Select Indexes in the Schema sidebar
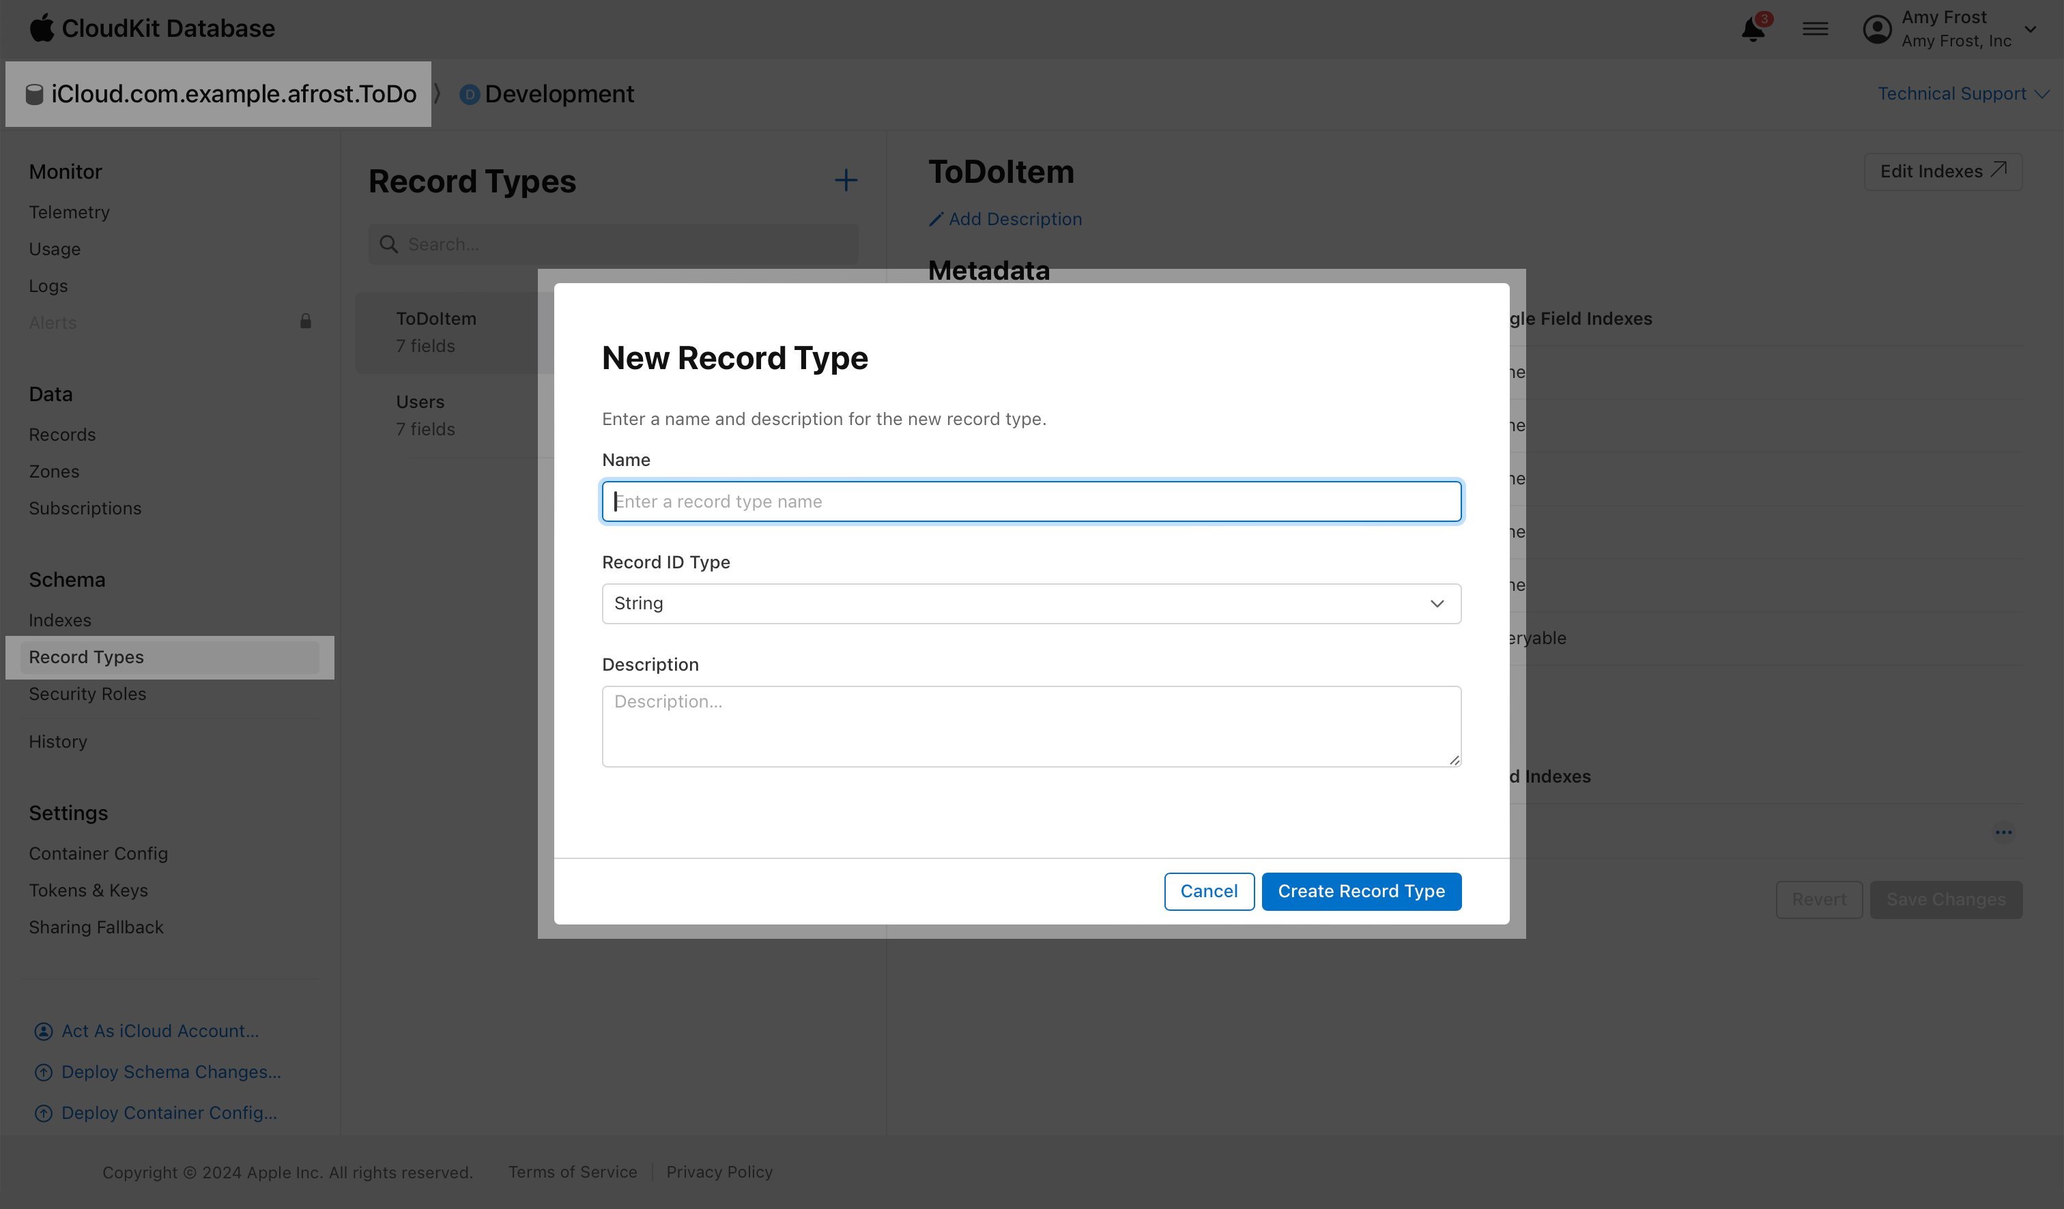This screenshot has height=1209, width=2064. (60, 620)
